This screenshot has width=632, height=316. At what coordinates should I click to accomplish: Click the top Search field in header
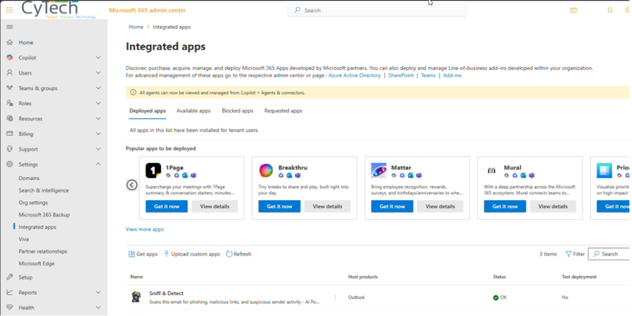[377, 10]
